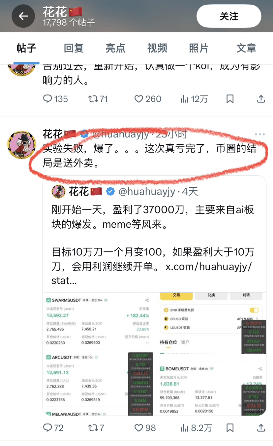Share the first post
The height and width of the screenshot is (446, 273).
(x=261, y=99)
